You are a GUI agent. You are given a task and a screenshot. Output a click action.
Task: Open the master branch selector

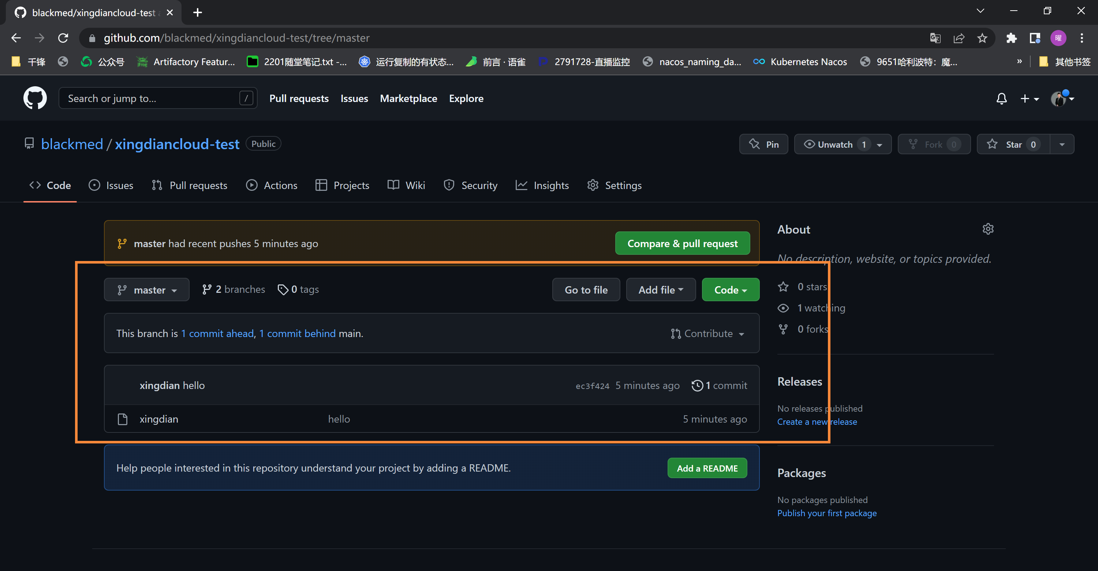point(147,290)
